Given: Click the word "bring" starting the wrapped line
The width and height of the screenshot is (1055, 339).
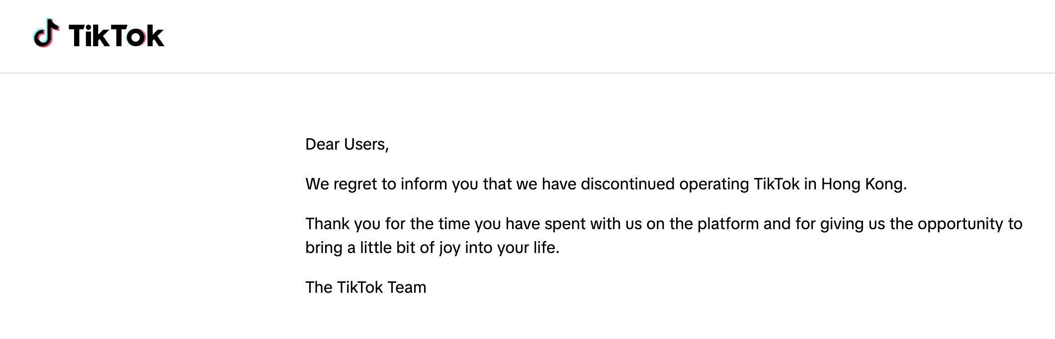Looking at the screenshot, I should [x=324, y=248].
